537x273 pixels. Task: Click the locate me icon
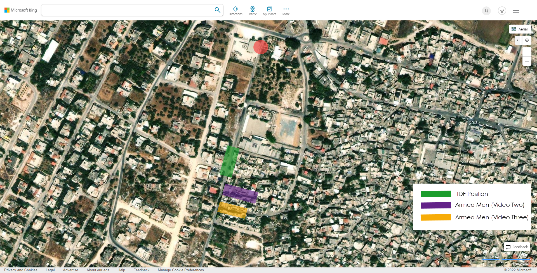click(x=527, y=40)
